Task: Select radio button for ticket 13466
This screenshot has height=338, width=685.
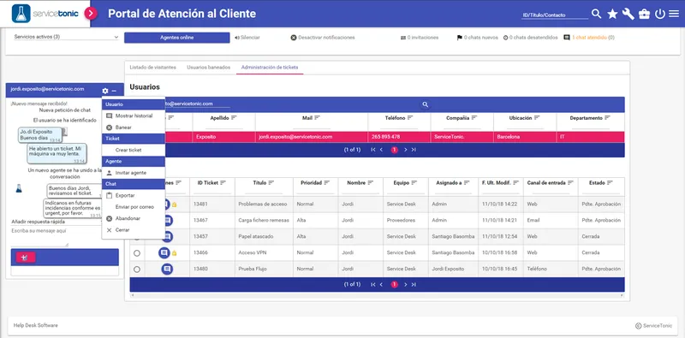Action: tap(137, 253)
